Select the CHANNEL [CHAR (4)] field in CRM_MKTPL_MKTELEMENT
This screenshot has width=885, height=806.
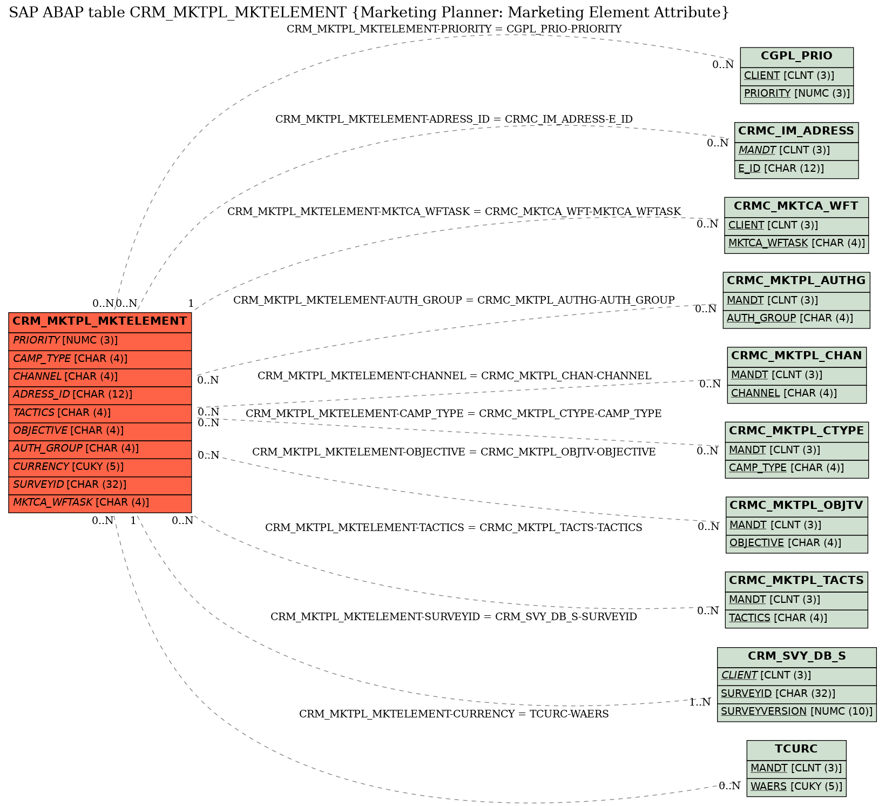coord(100,377)
